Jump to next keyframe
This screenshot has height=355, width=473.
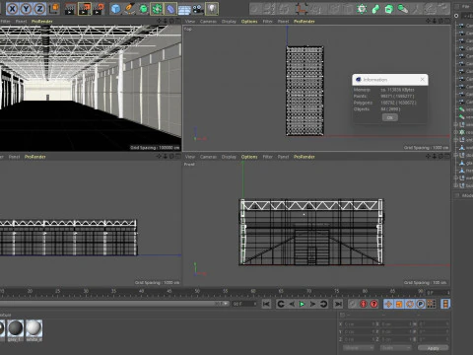coord(323,304)
